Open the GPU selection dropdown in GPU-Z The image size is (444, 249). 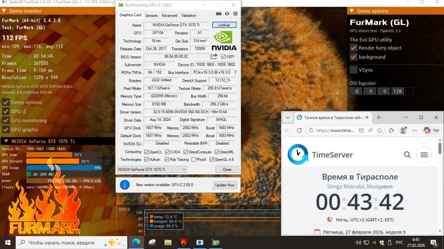(152, 169)
